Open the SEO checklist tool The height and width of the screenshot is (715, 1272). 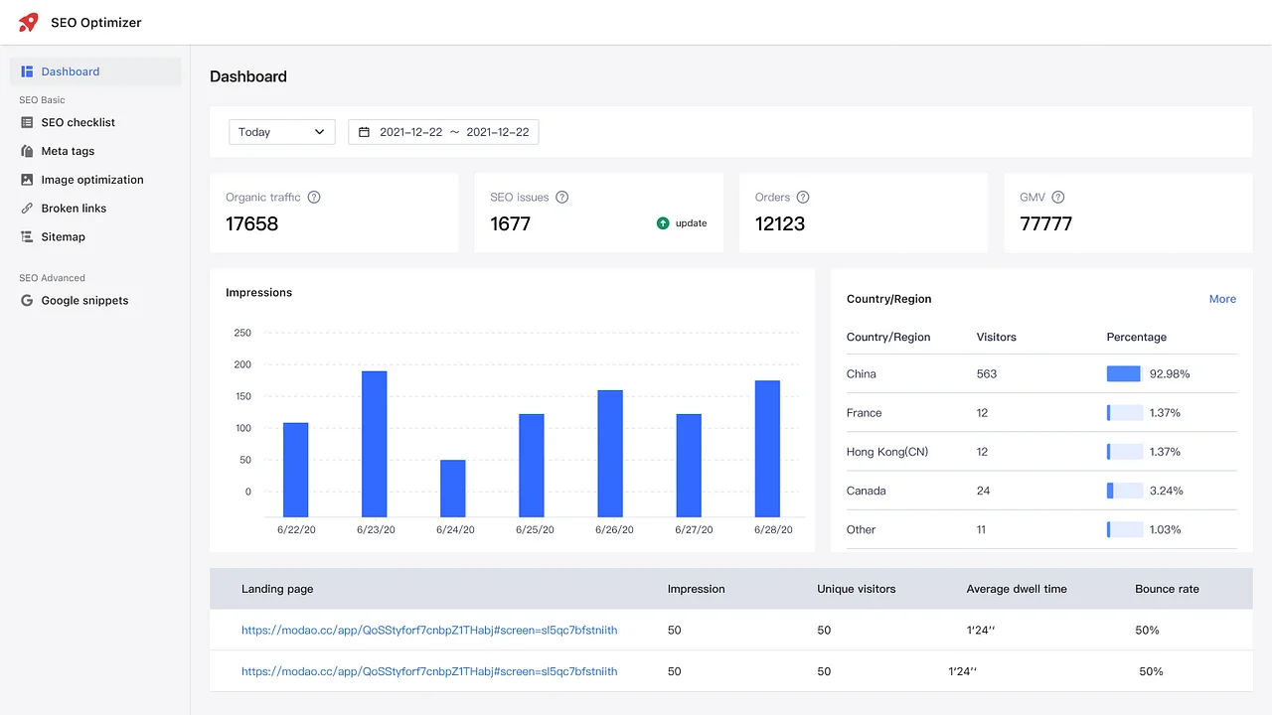77,122
